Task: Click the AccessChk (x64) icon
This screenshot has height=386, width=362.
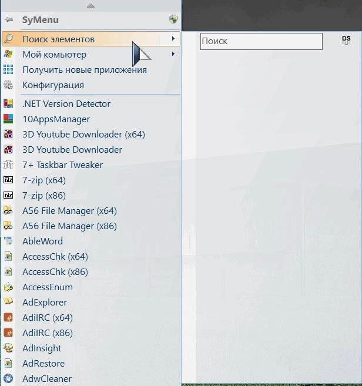Action: pyautogui.click(x=8, y=256)
